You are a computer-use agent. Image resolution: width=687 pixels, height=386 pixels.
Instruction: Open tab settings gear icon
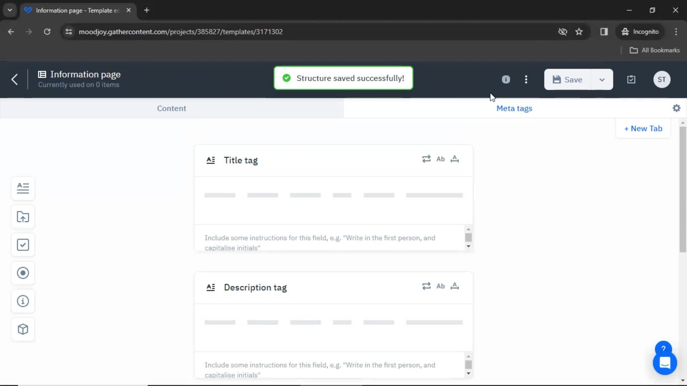[676, 108]
